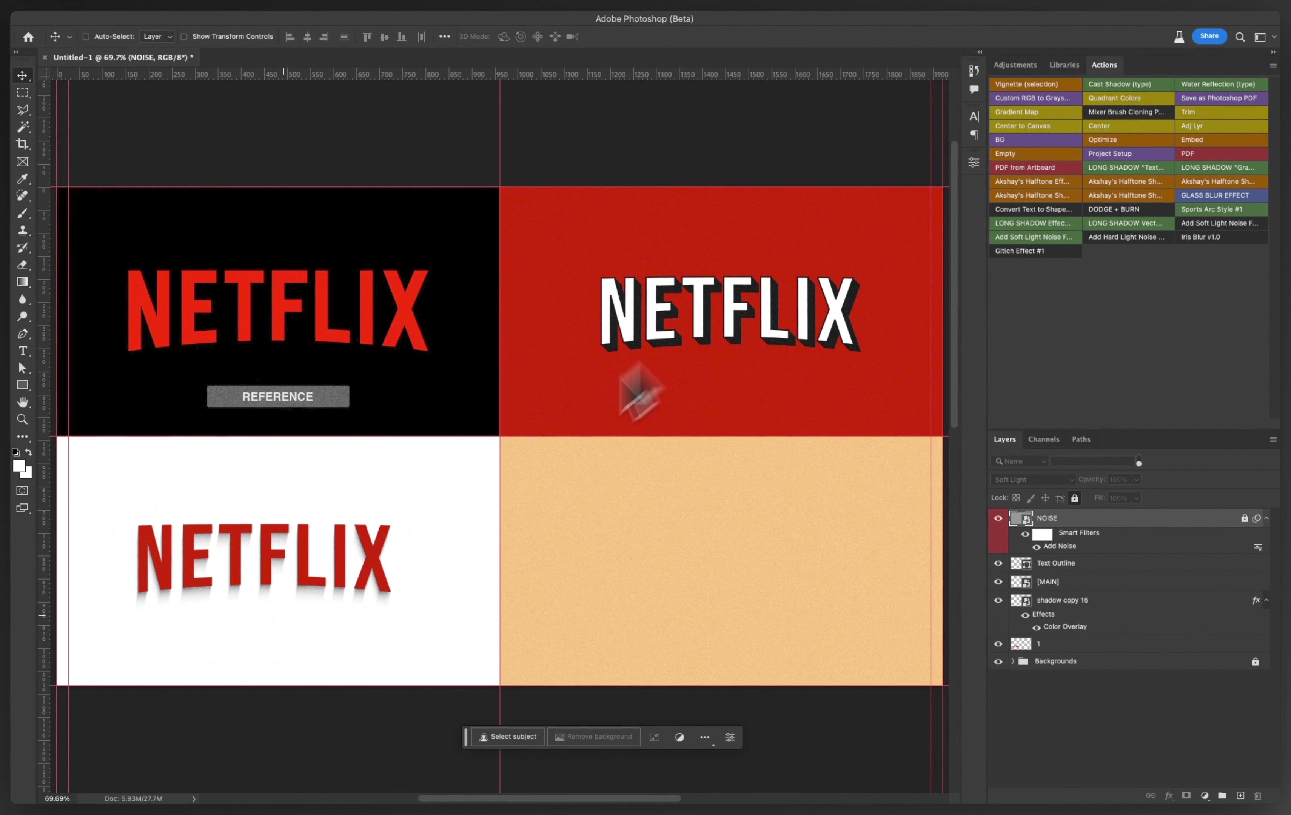The image size is (1291, 815).
Task: Go to the Home screen
Action: (x=28, y=37)
